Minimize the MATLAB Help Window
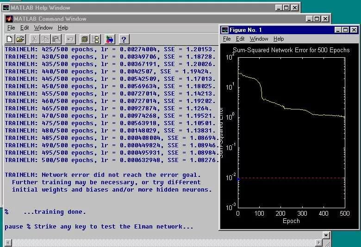361x247 pixels. click(279, 8)
